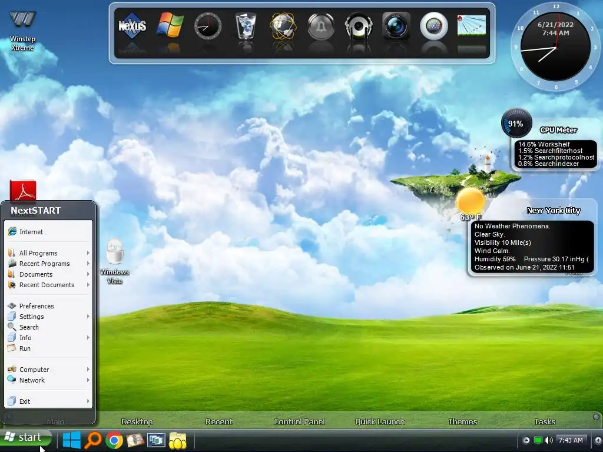The height and width of the screenshot is (452, 603).
Task: Click the 63° F temperature reading
Action: click(x=471, y=217)
